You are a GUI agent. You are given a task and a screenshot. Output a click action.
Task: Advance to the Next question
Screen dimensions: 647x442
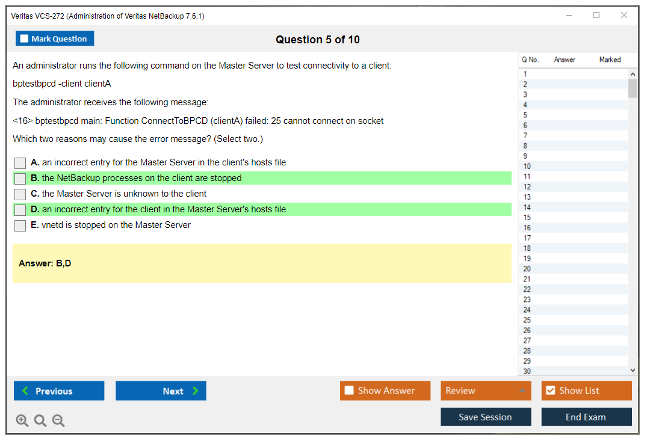161,391
